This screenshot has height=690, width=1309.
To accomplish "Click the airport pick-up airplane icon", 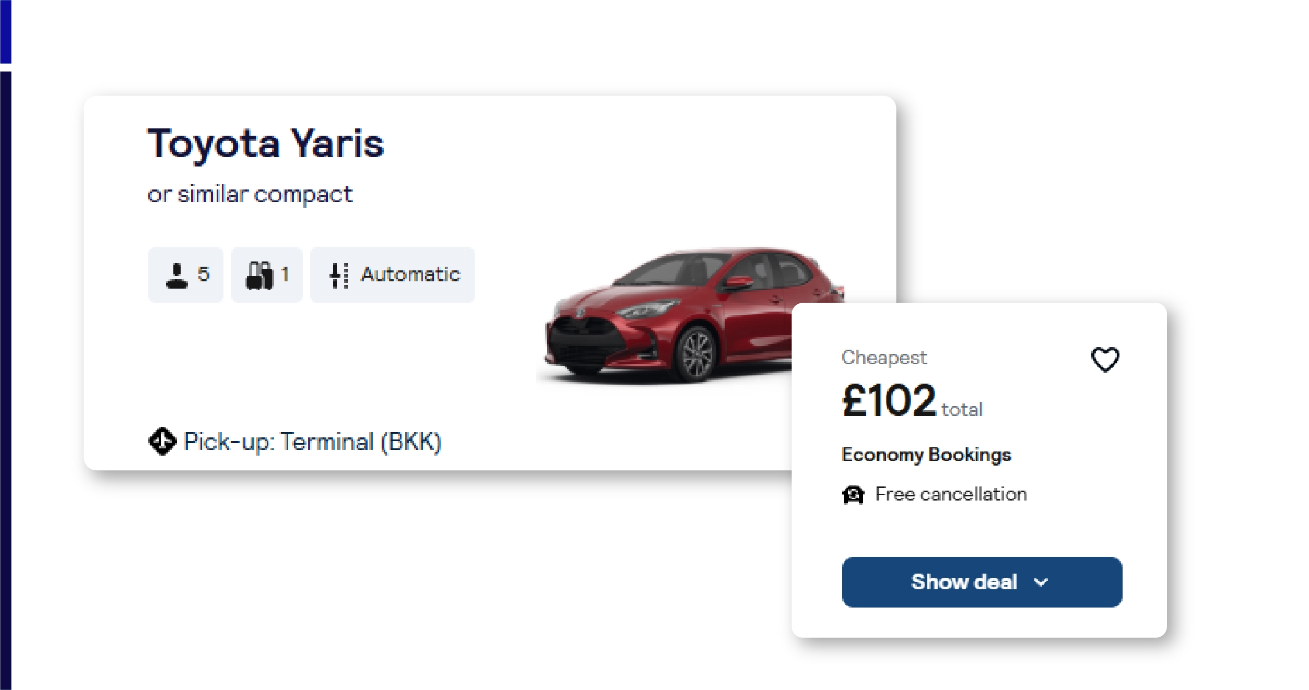I will [162, 442].
